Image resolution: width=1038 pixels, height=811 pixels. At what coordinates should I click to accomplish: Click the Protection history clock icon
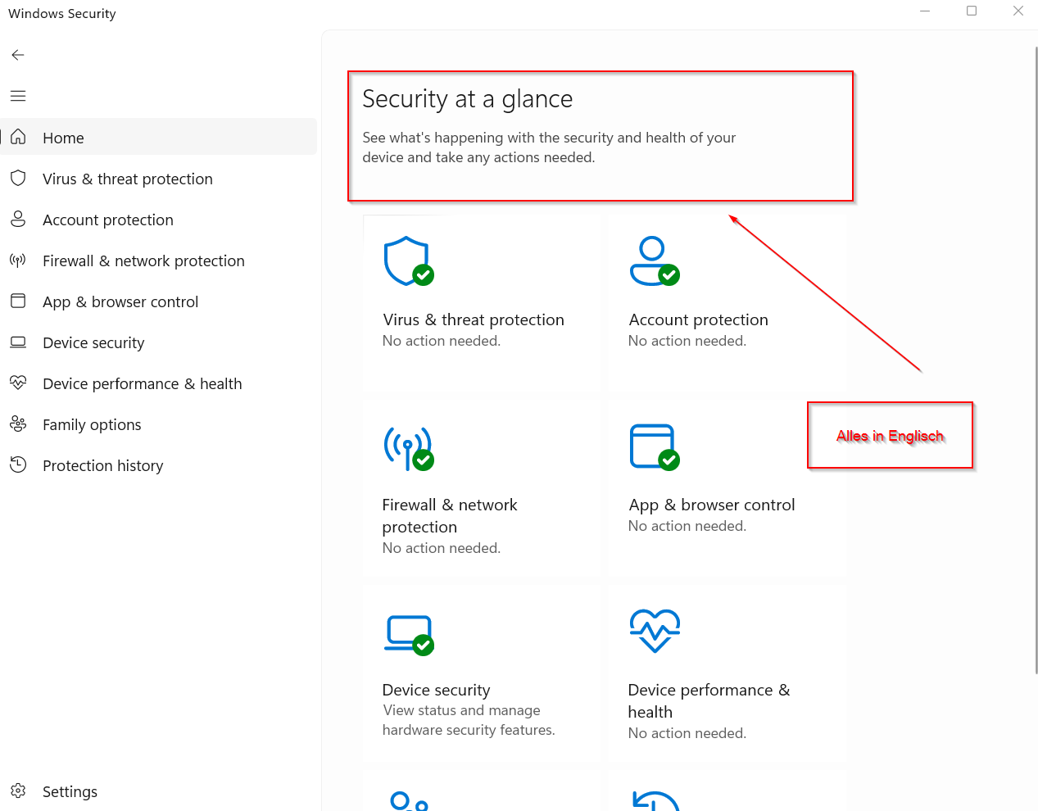[18, 465]
